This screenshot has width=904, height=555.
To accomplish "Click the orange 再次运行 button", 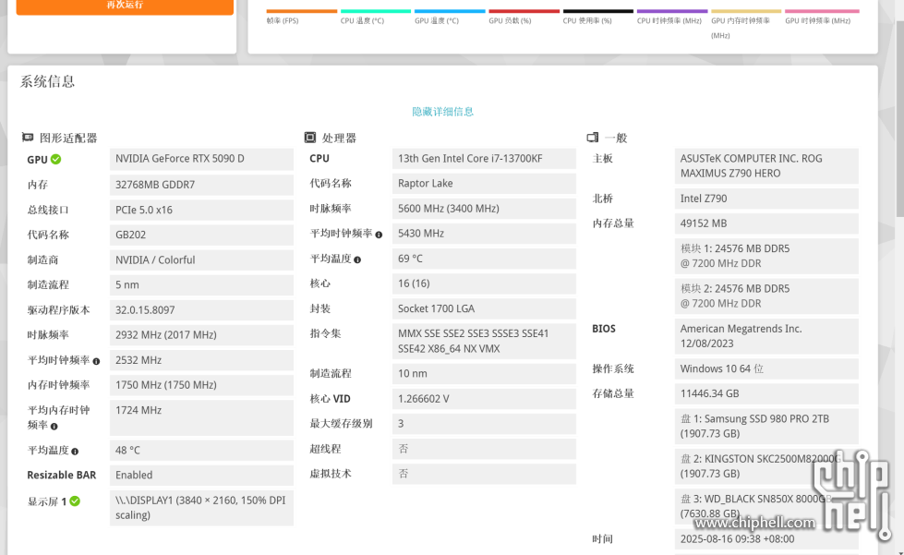I will tap(125, 6).
